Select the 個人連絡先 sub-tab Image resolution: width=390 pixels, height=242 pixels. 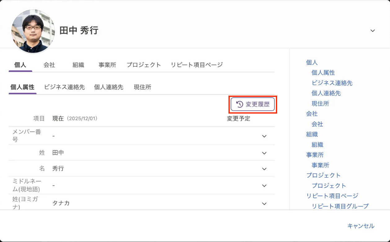coord(109,87)
